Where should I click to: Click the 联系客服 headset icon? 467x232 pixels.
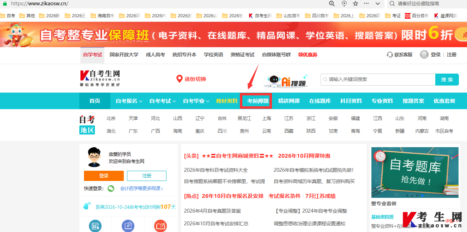390,55
